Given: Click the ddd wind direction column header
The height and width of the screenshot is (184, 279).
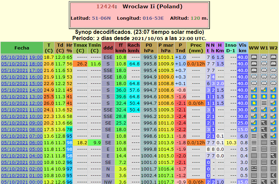Looking at the screenshot, I should 108,48.
